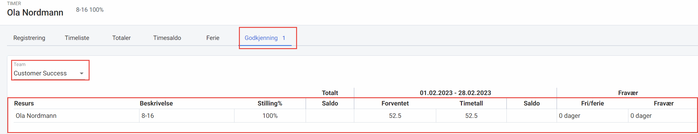Sort by the Resurs column header
698x134 pixels.
[x=24, y=104]
